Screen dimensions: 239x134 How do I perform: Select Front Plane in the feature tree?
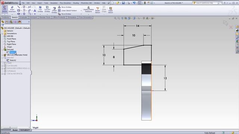tap(12, 39)
